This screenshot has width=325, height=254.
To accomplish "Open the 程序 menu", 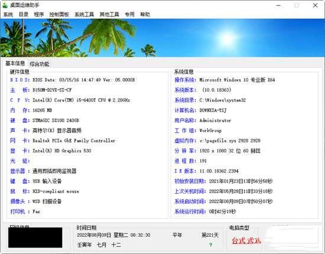I will coord(39,14).
